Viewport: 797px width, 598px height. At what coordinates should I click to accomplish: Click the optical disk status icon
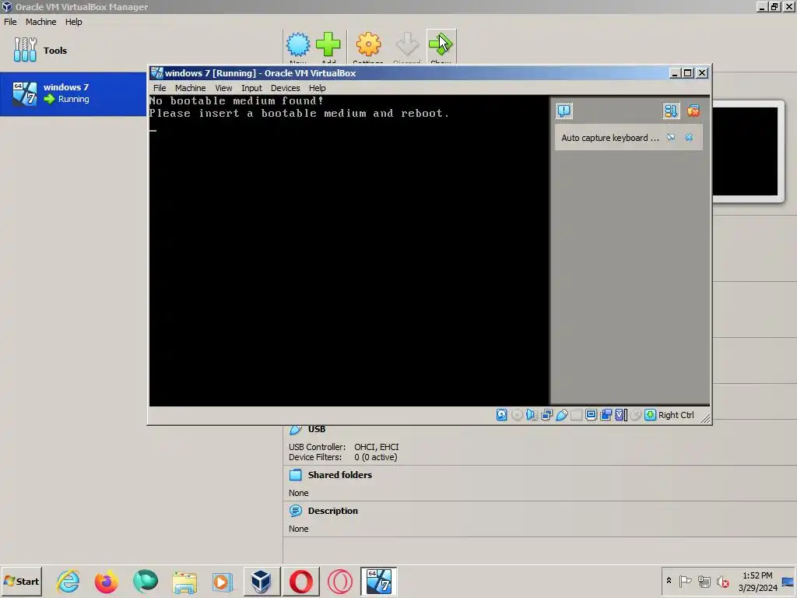[517, 415]
